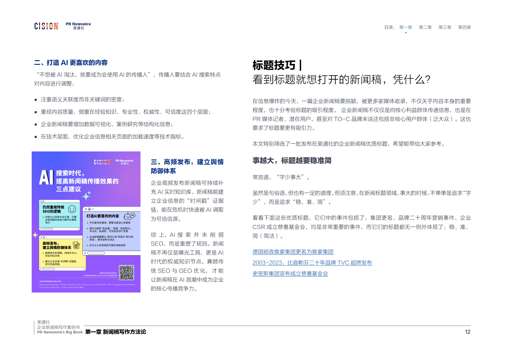The image size is (505, 357).
Task: Click the large AI lettering on the infographic
Action: [x=47, y=177]
